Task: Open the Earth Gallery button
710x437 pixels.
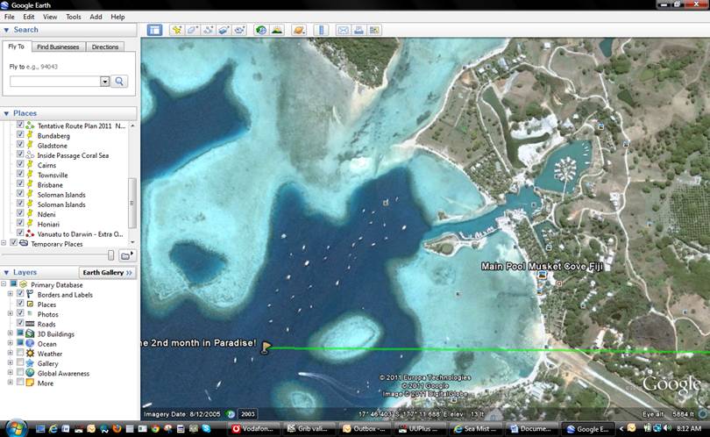Action: pyautogui.click(x=107, y=272)
